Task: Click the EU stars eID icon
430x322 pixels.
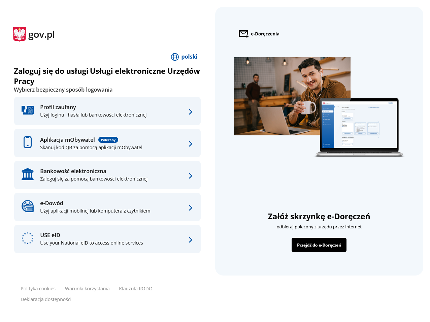Action: [28, 238]
